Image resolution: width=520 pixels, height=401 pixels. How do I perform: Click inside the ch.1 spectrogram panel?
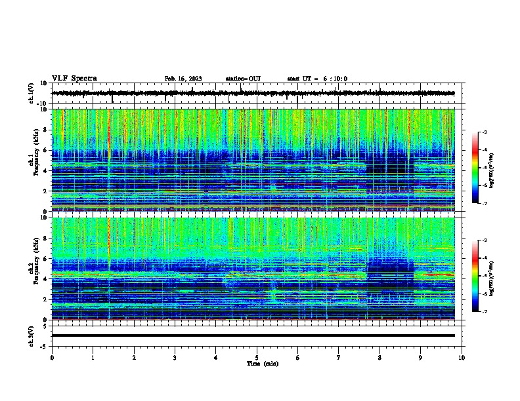click(x=253, y=160)
